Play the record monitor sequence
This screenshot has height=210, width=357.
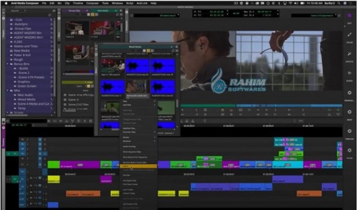coord(289,110)
